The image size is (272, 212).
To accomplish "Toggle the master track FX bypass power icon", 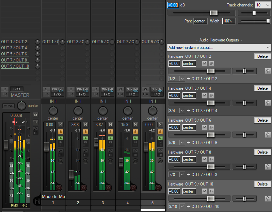I will pos(5,89).
